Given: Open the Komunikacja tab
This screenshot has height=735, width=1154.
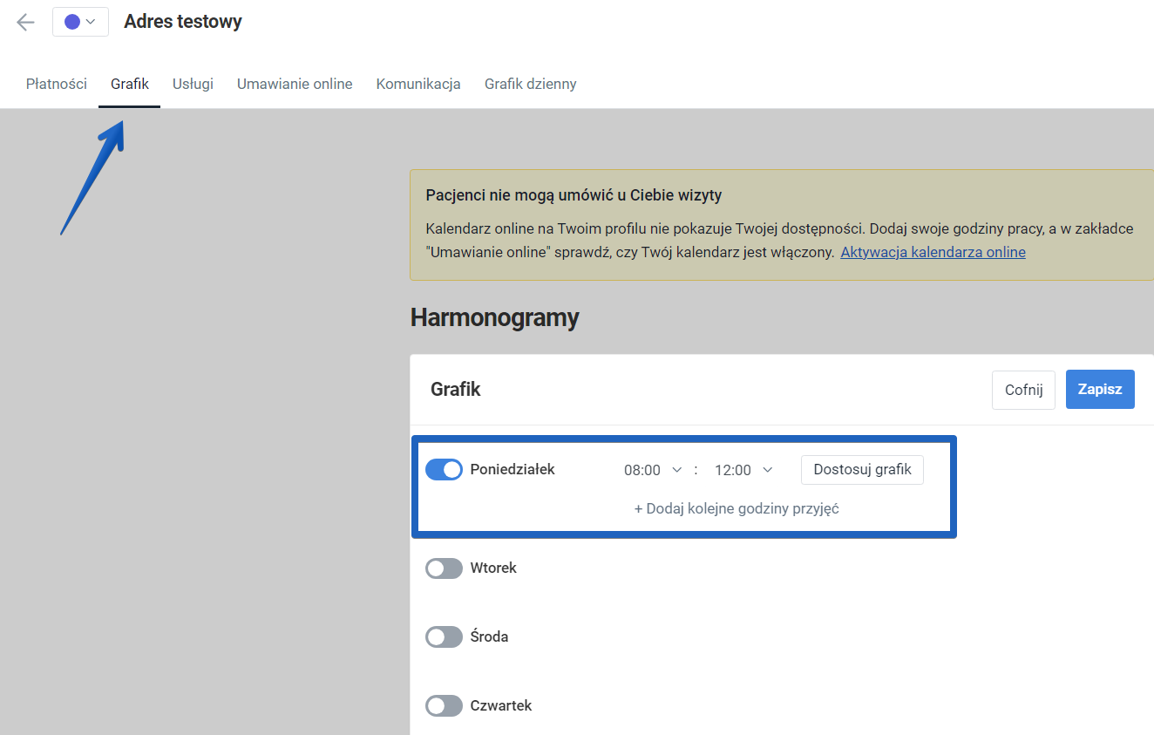Looking at the screenshot, I should pyautogui.click(x=417, y=84).
